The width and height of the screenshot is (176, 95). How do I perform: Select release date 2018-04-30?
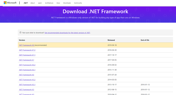(x=112, y=50)
